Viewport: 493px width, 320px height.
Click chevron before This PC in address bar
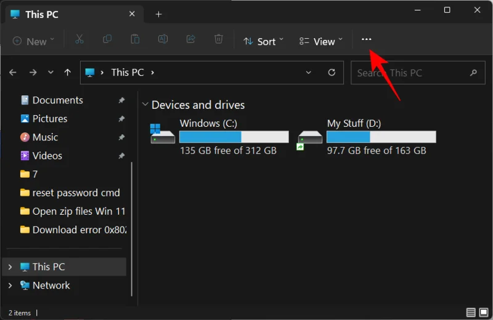(x=102, y=73)
